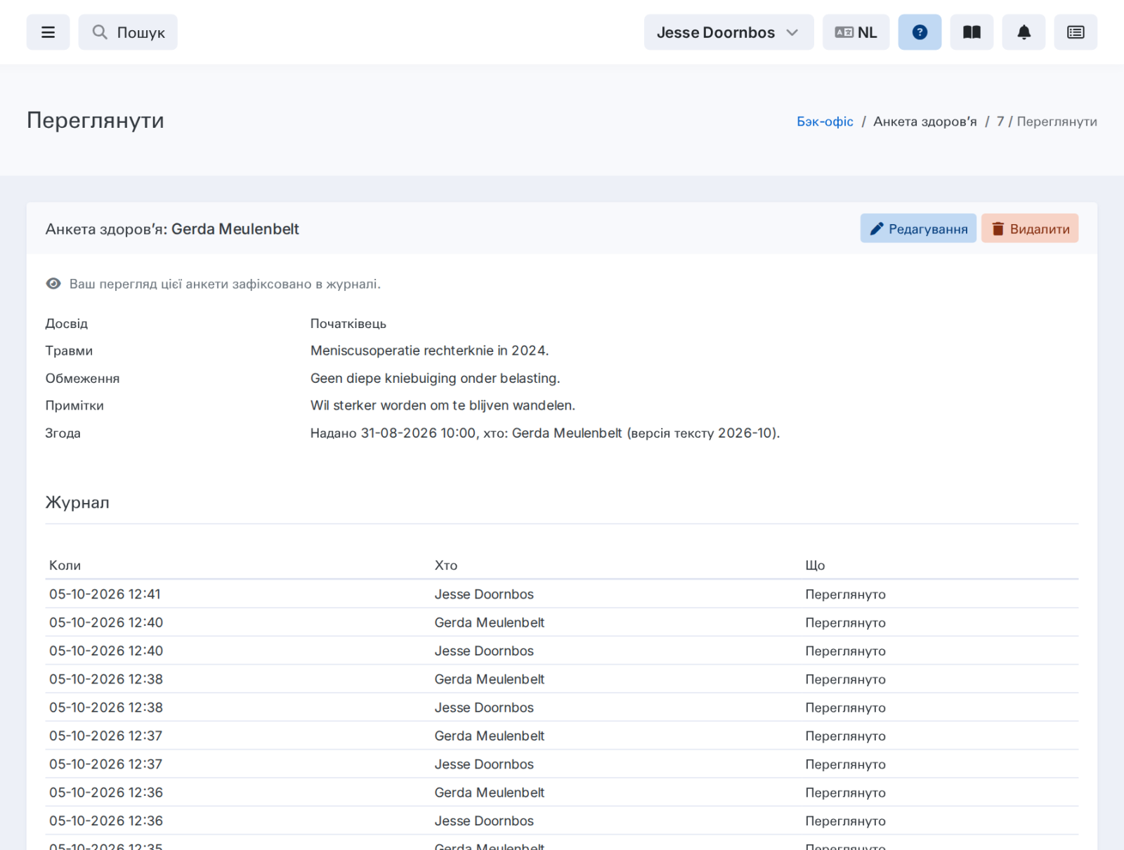Click the Meniscusoperatie rechterknie in 2024 text
The height and width of the screenshot is (850, 1124).
coord(430,351)
